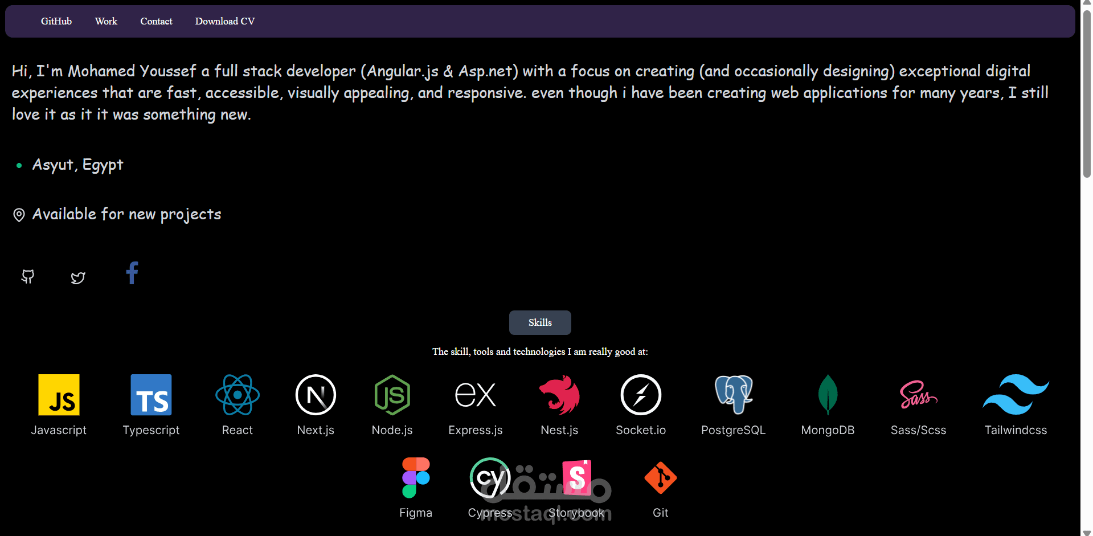Screen dimensions: 1093x536
Task: Click the Figma logo
Action: point(416,477)
